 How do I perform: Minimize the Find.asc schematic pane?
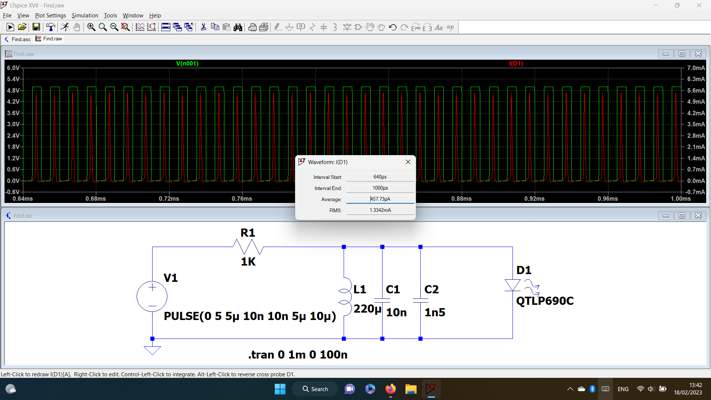coord(665,216)
